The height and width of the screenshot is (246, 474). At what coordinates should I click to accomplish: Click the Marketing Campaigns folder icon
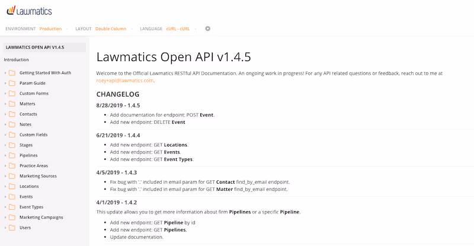click(12, 218)
